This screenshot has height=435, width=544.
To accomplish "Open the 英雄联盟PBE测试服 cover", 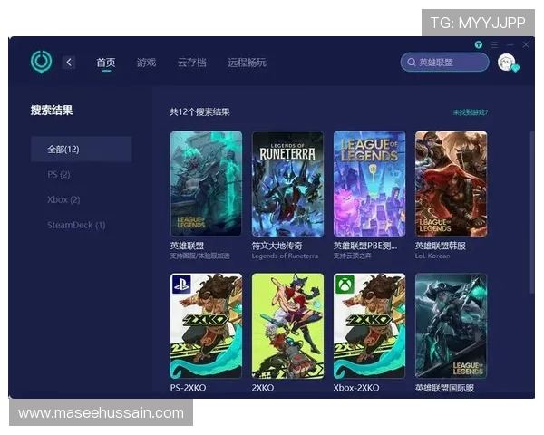I will [x=369, y=183].
